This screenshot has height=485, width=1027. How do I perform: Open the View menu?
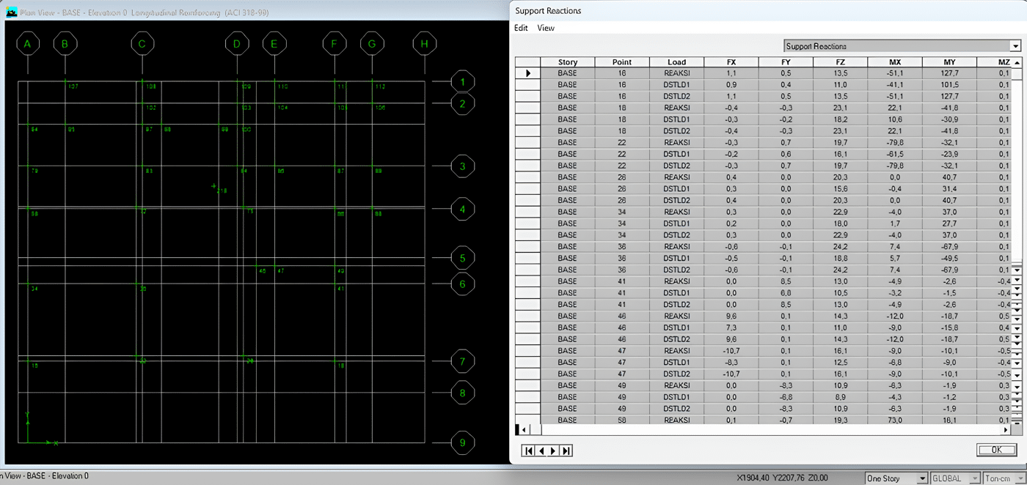tap(546, 28)
